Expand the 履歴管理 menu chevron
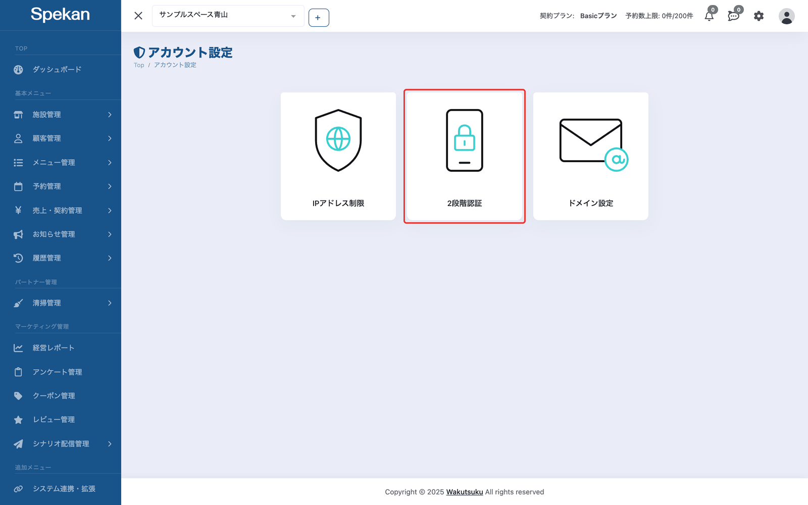 click(x=110, y=258)
